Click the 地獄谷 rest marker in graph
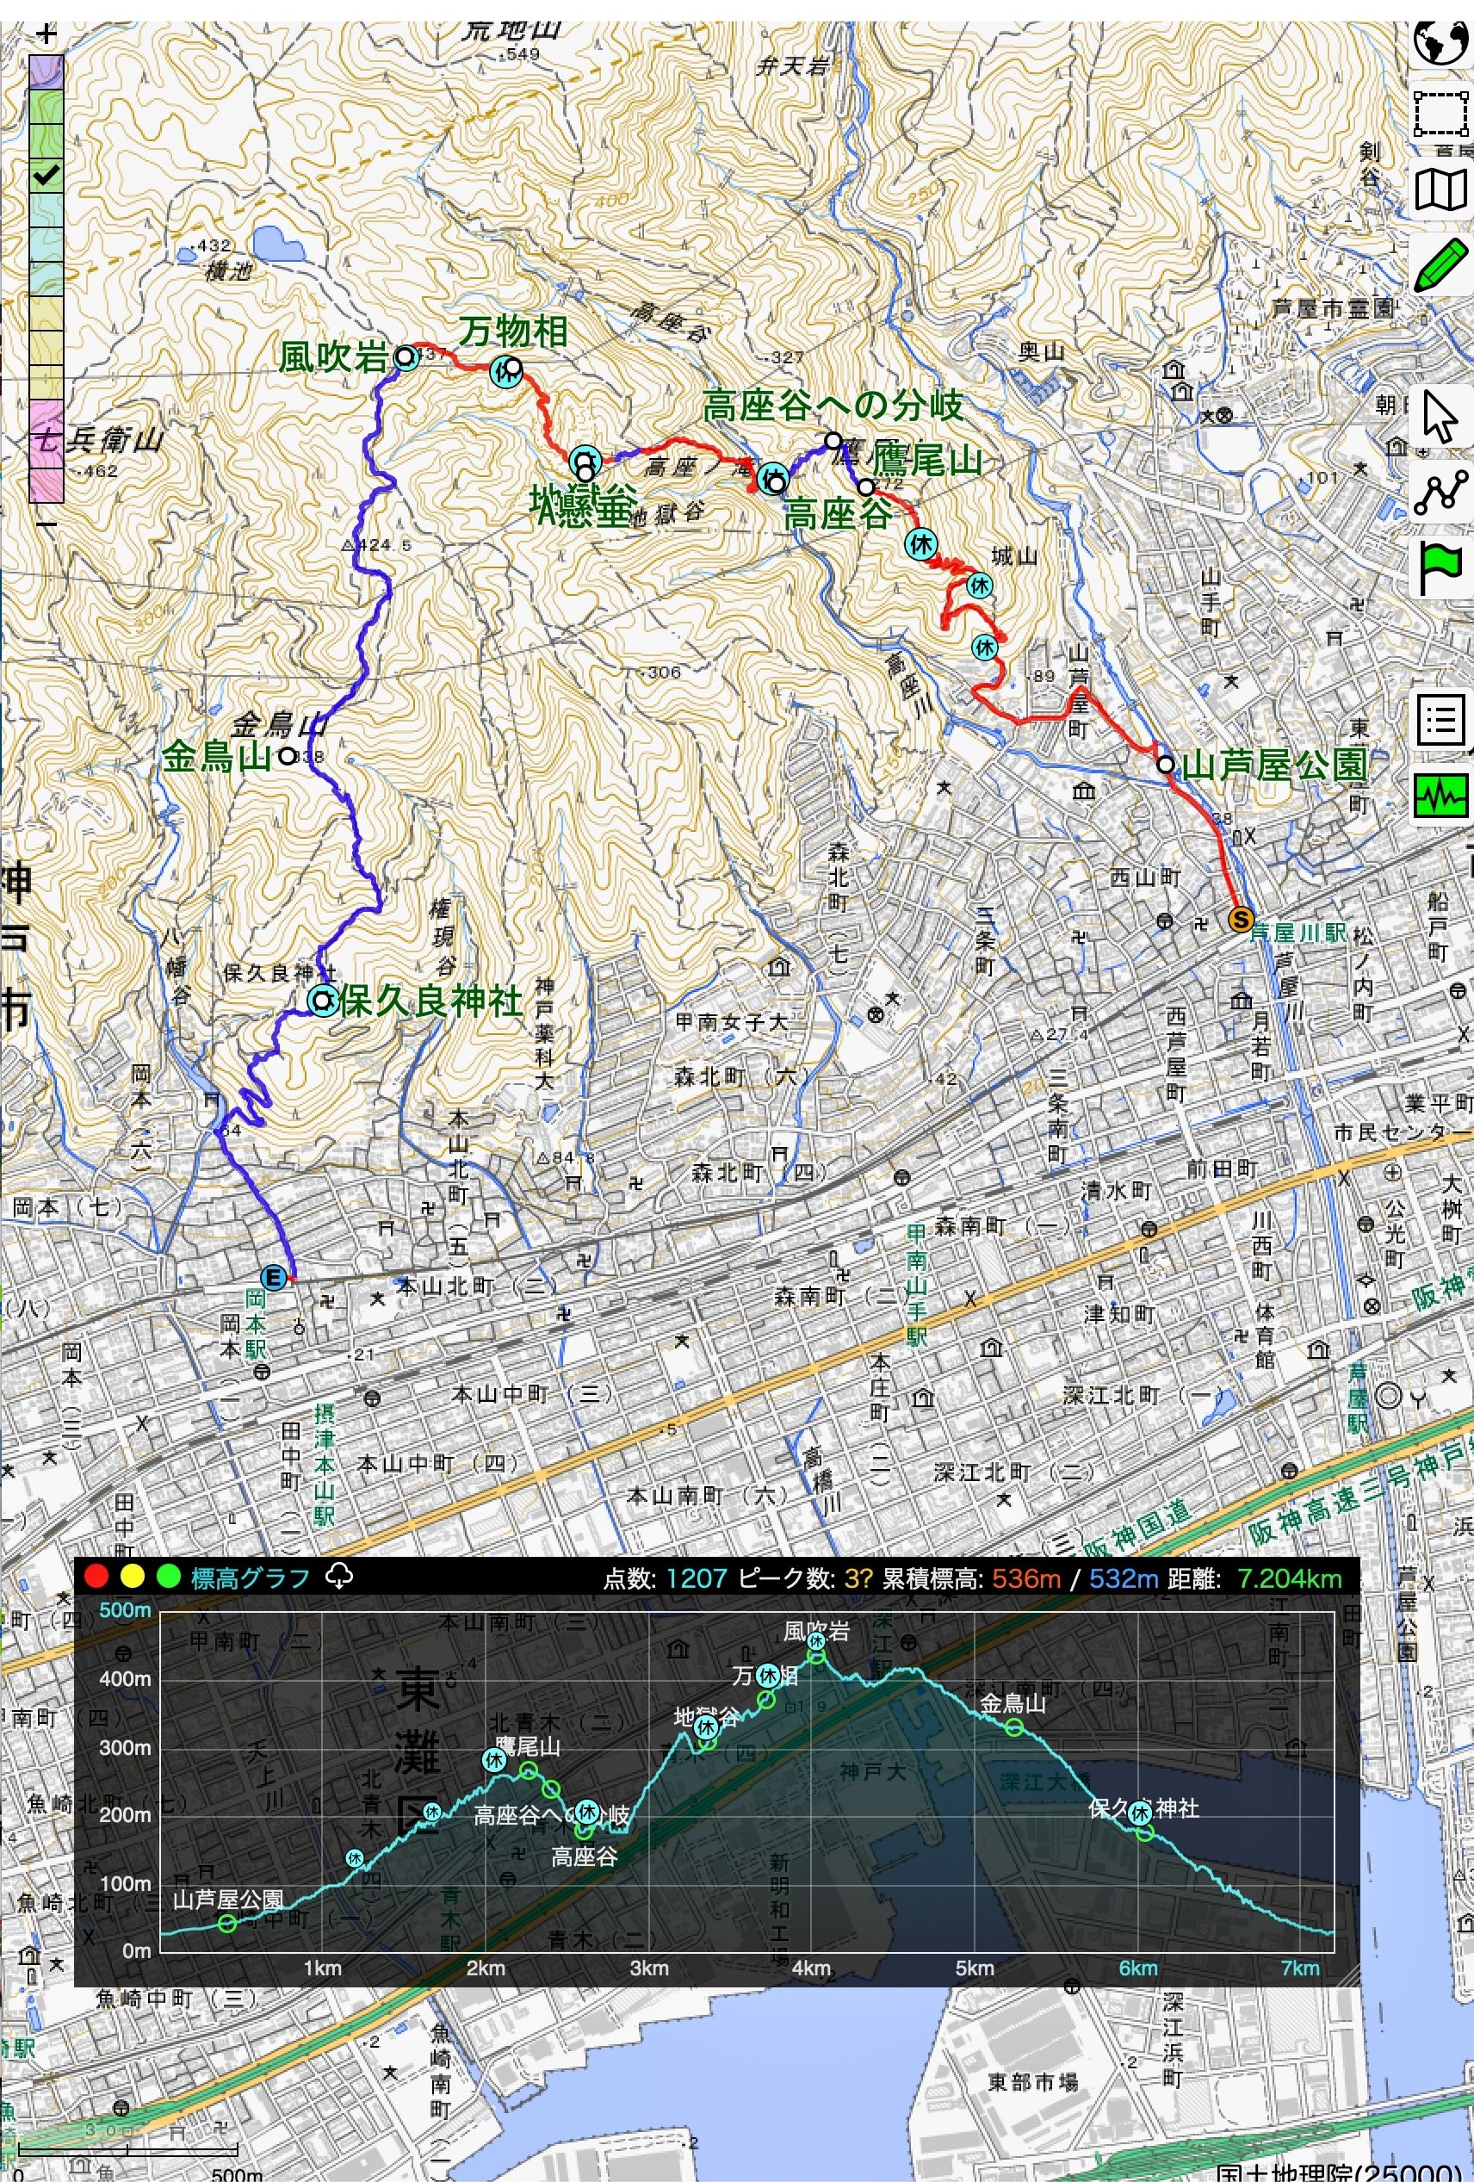Image resolution: width=1474 pixels, height=2182 pixels. (706, 1726)
